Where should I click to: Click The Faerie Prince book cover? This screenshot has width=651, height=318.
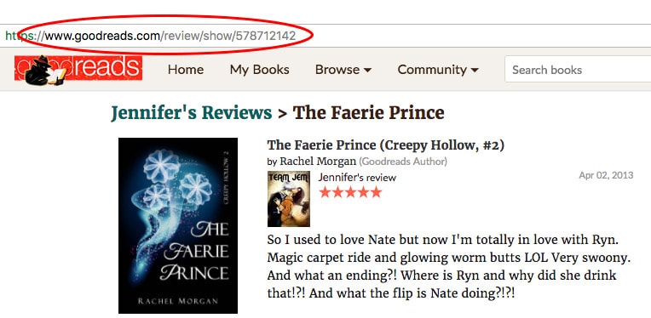pyautogui.click(x=178, y=225)
